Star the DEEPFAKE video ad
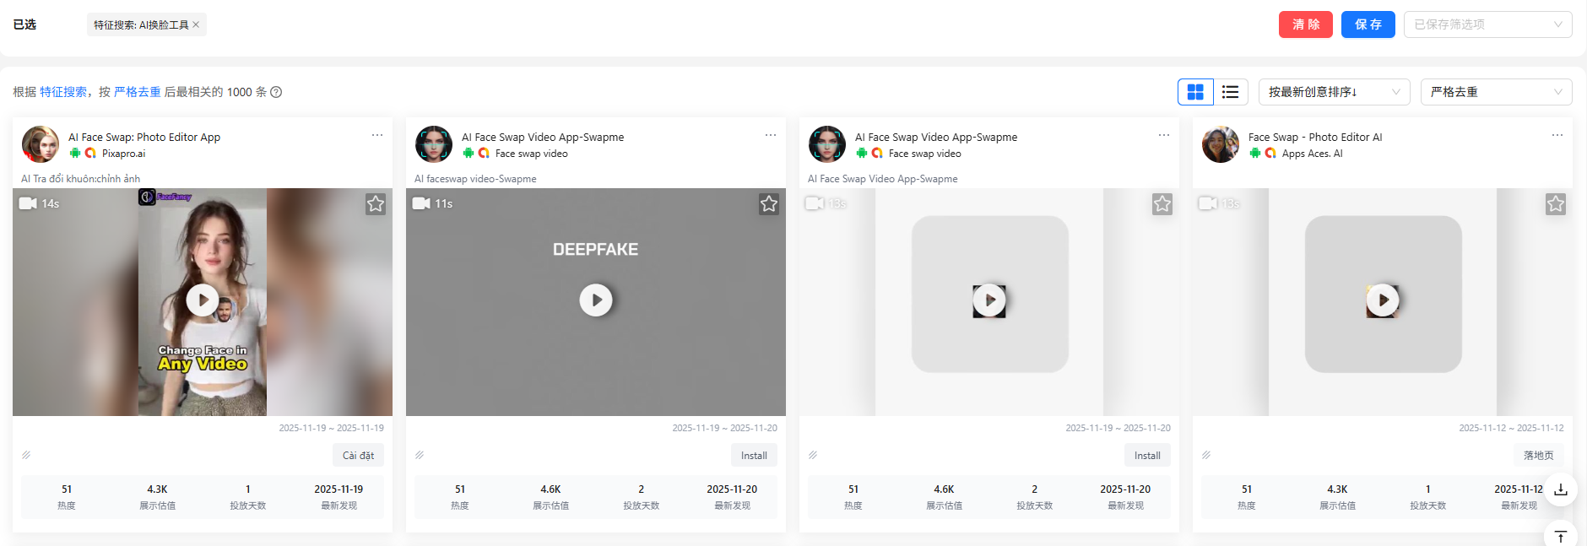 [x=769, y=204]
